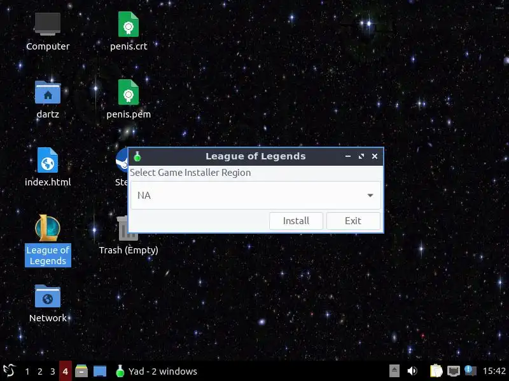Switch to workspace 1
Viewport: 509px width, 381px height.
(27, 371)
